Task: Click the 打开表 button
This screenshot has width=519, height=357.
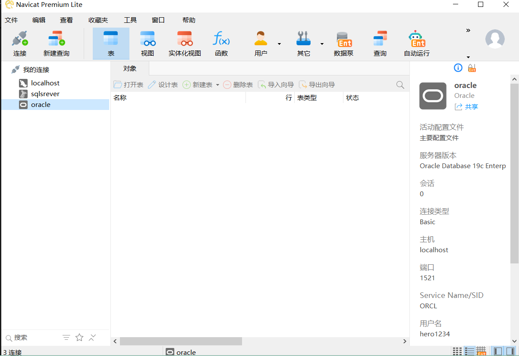Action: pos(129,85)
